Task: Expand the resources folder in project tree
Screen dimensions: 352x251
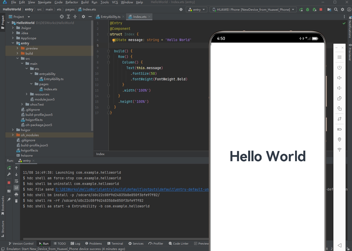Action: click(x=27, y=94)
